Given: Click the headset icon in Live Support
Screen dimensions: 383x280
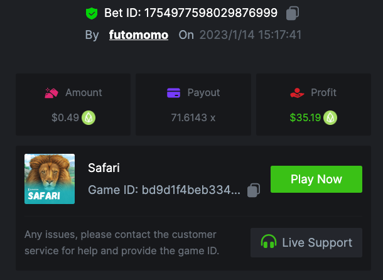Looking at the screenshot, I should [269, 242].
